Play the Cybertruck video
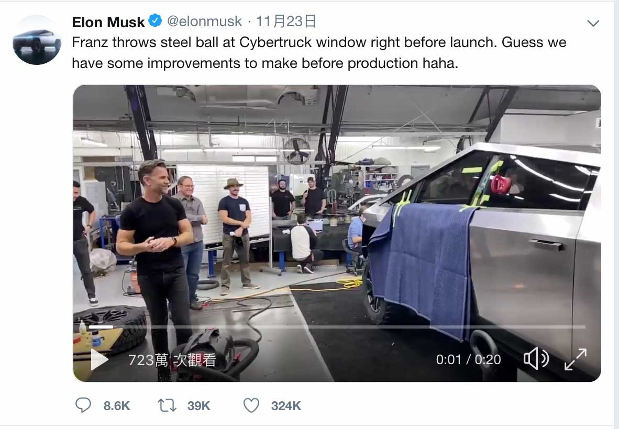The width and height of the screenshot is (619, 429). coord(100,359)
